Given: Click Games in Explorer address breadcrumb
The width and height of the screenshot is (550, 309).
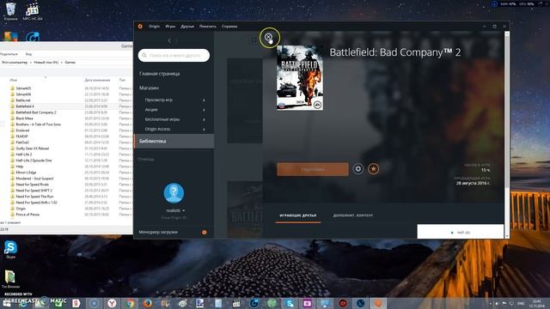Looking at the screenshot, I should [70, 63].
